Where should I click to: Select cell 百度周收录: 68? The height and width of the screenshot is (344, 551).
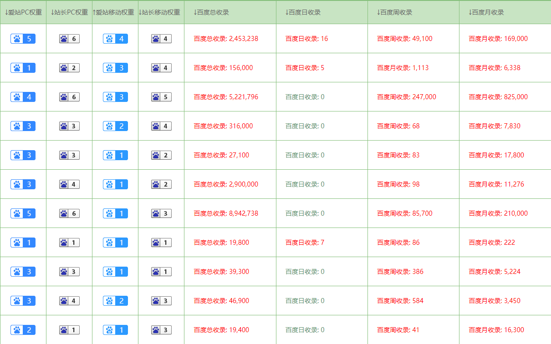[398, 126]
